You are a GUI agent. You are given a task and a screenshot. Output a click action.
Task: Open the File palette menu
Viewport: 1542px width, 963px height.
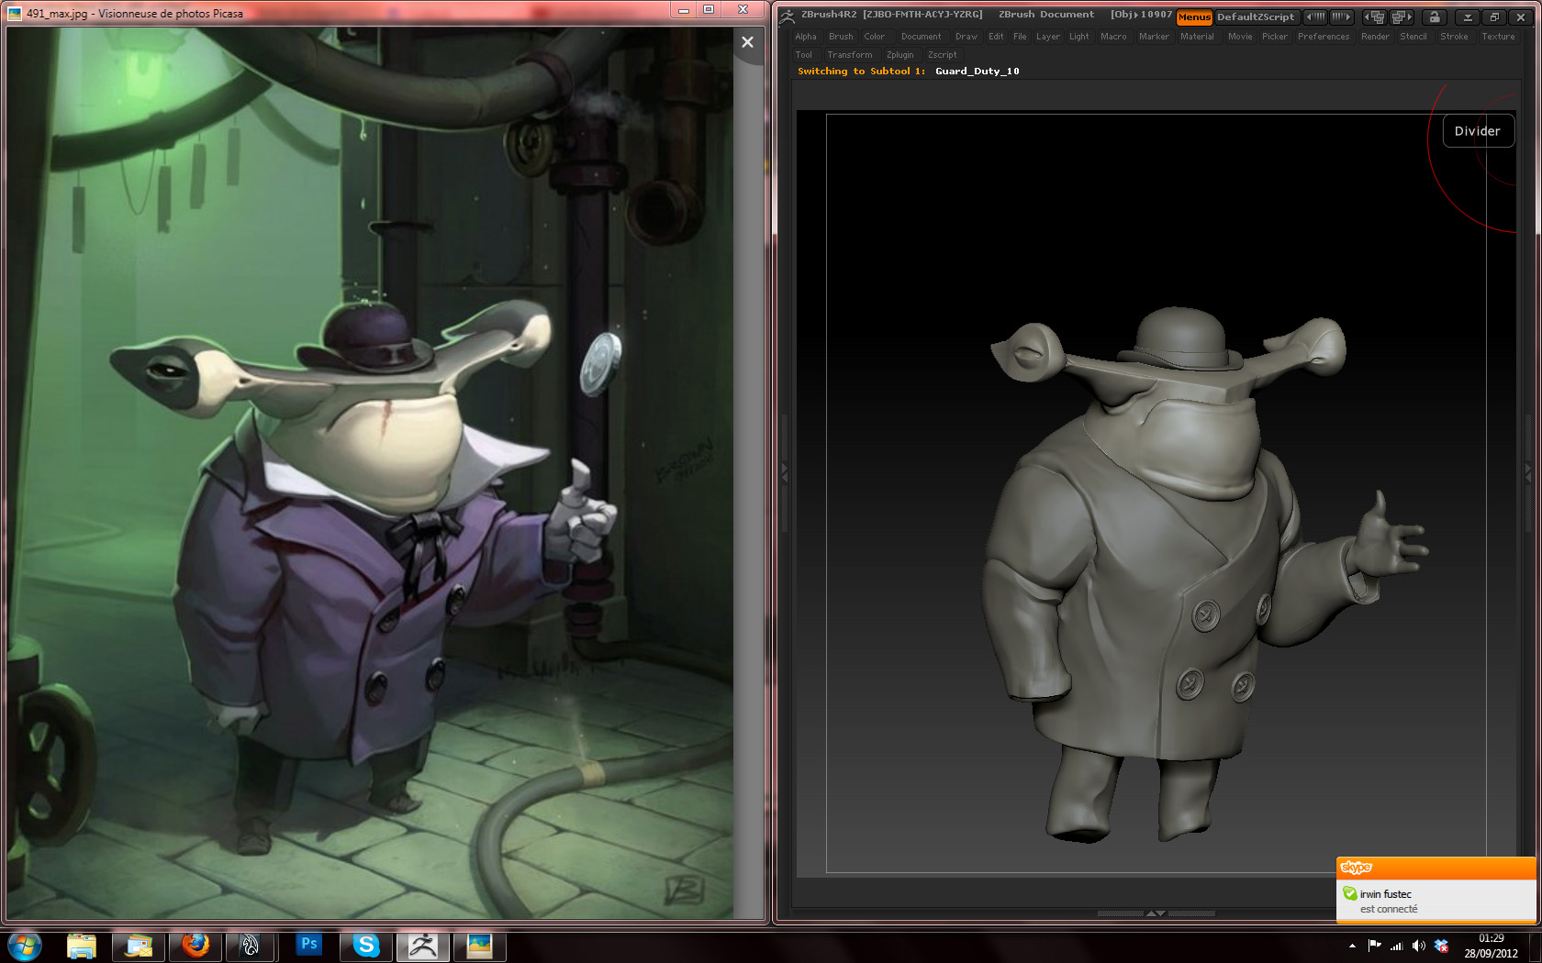pos(1020,37)
